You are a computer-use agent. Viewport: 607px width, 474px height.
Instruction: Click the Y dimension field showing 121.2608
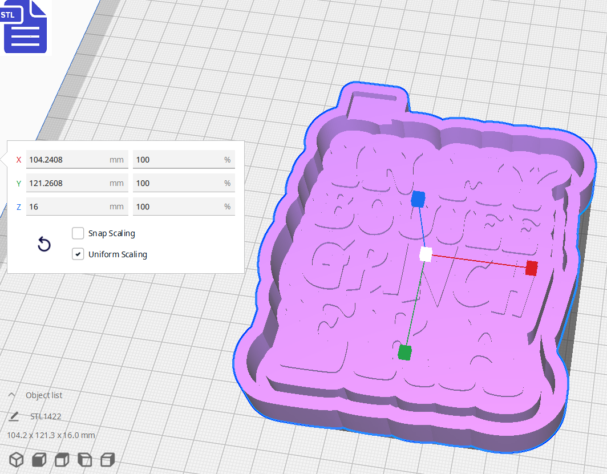pos(77,183)
